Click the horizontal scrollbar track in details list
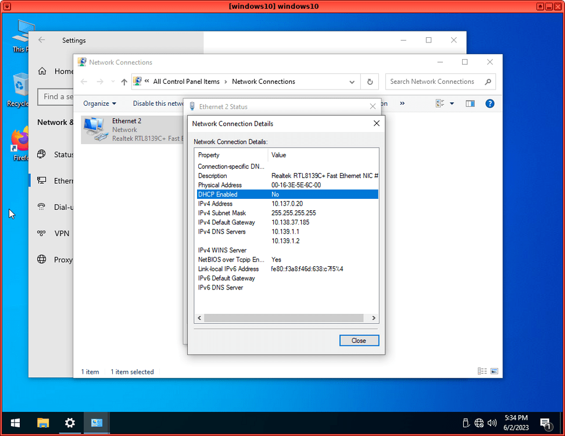The image size is (565, 436). [x=284, y=318]
